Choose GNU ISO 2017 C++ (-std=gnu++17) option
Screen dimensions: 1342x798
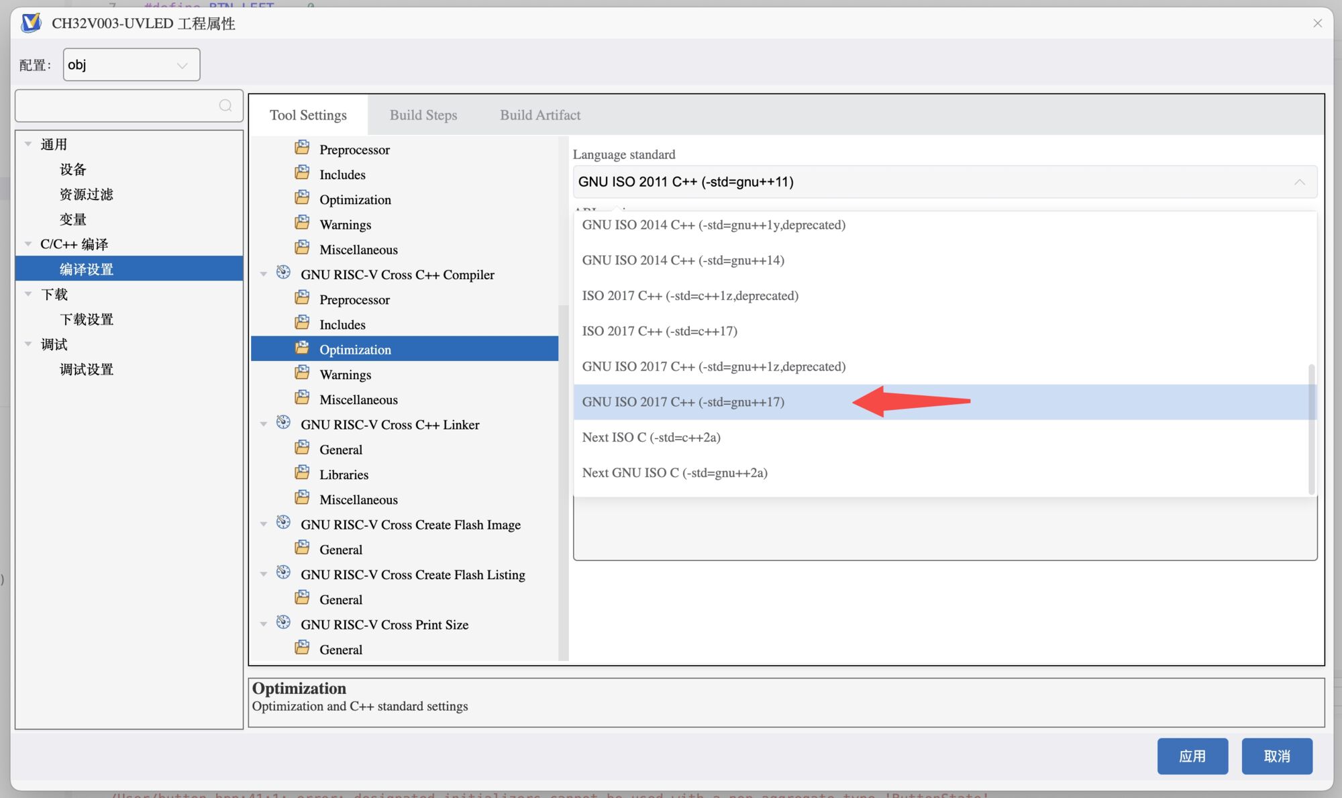click(683, 402)
